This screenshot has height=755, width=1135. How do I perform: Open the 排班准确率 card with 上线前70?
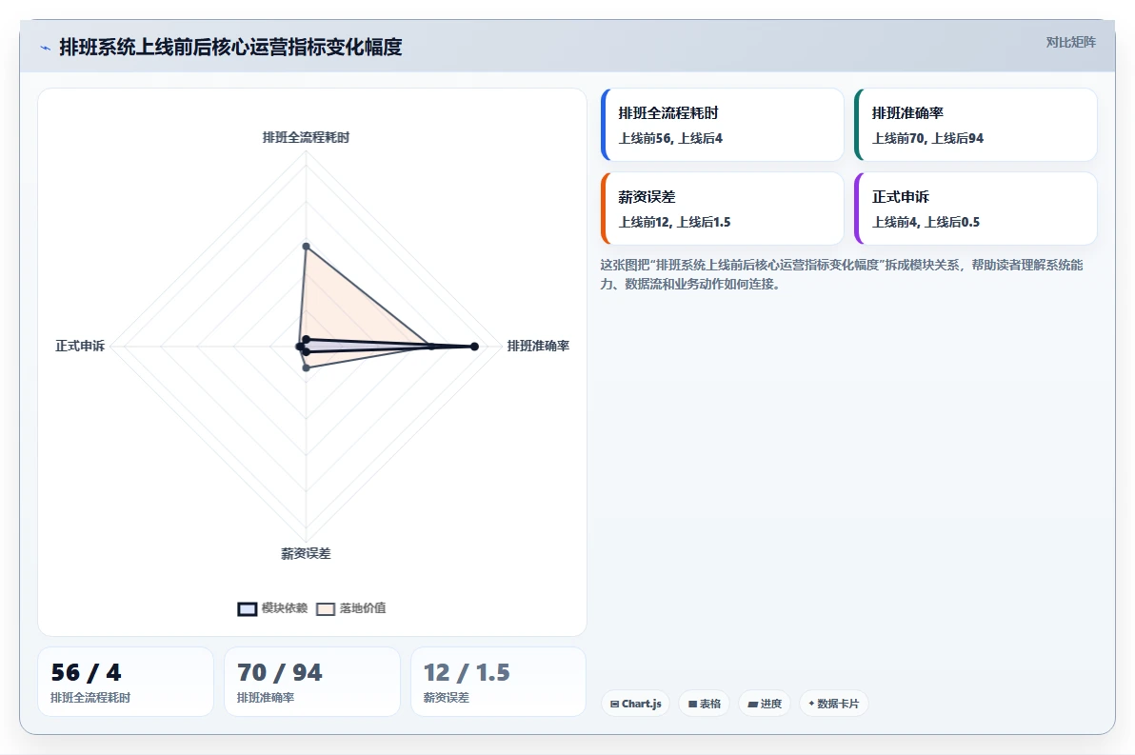[x=976, y=125]
